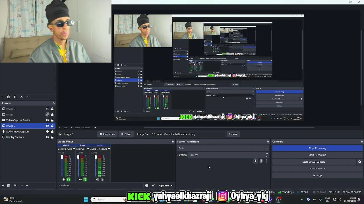
Task: Add a new source with the plus icon
Action: (3, 186)
